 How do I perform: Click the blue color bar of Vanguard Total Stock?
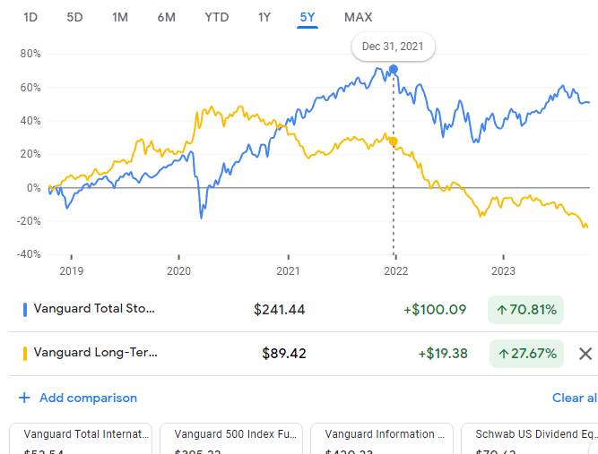point(25,310)
